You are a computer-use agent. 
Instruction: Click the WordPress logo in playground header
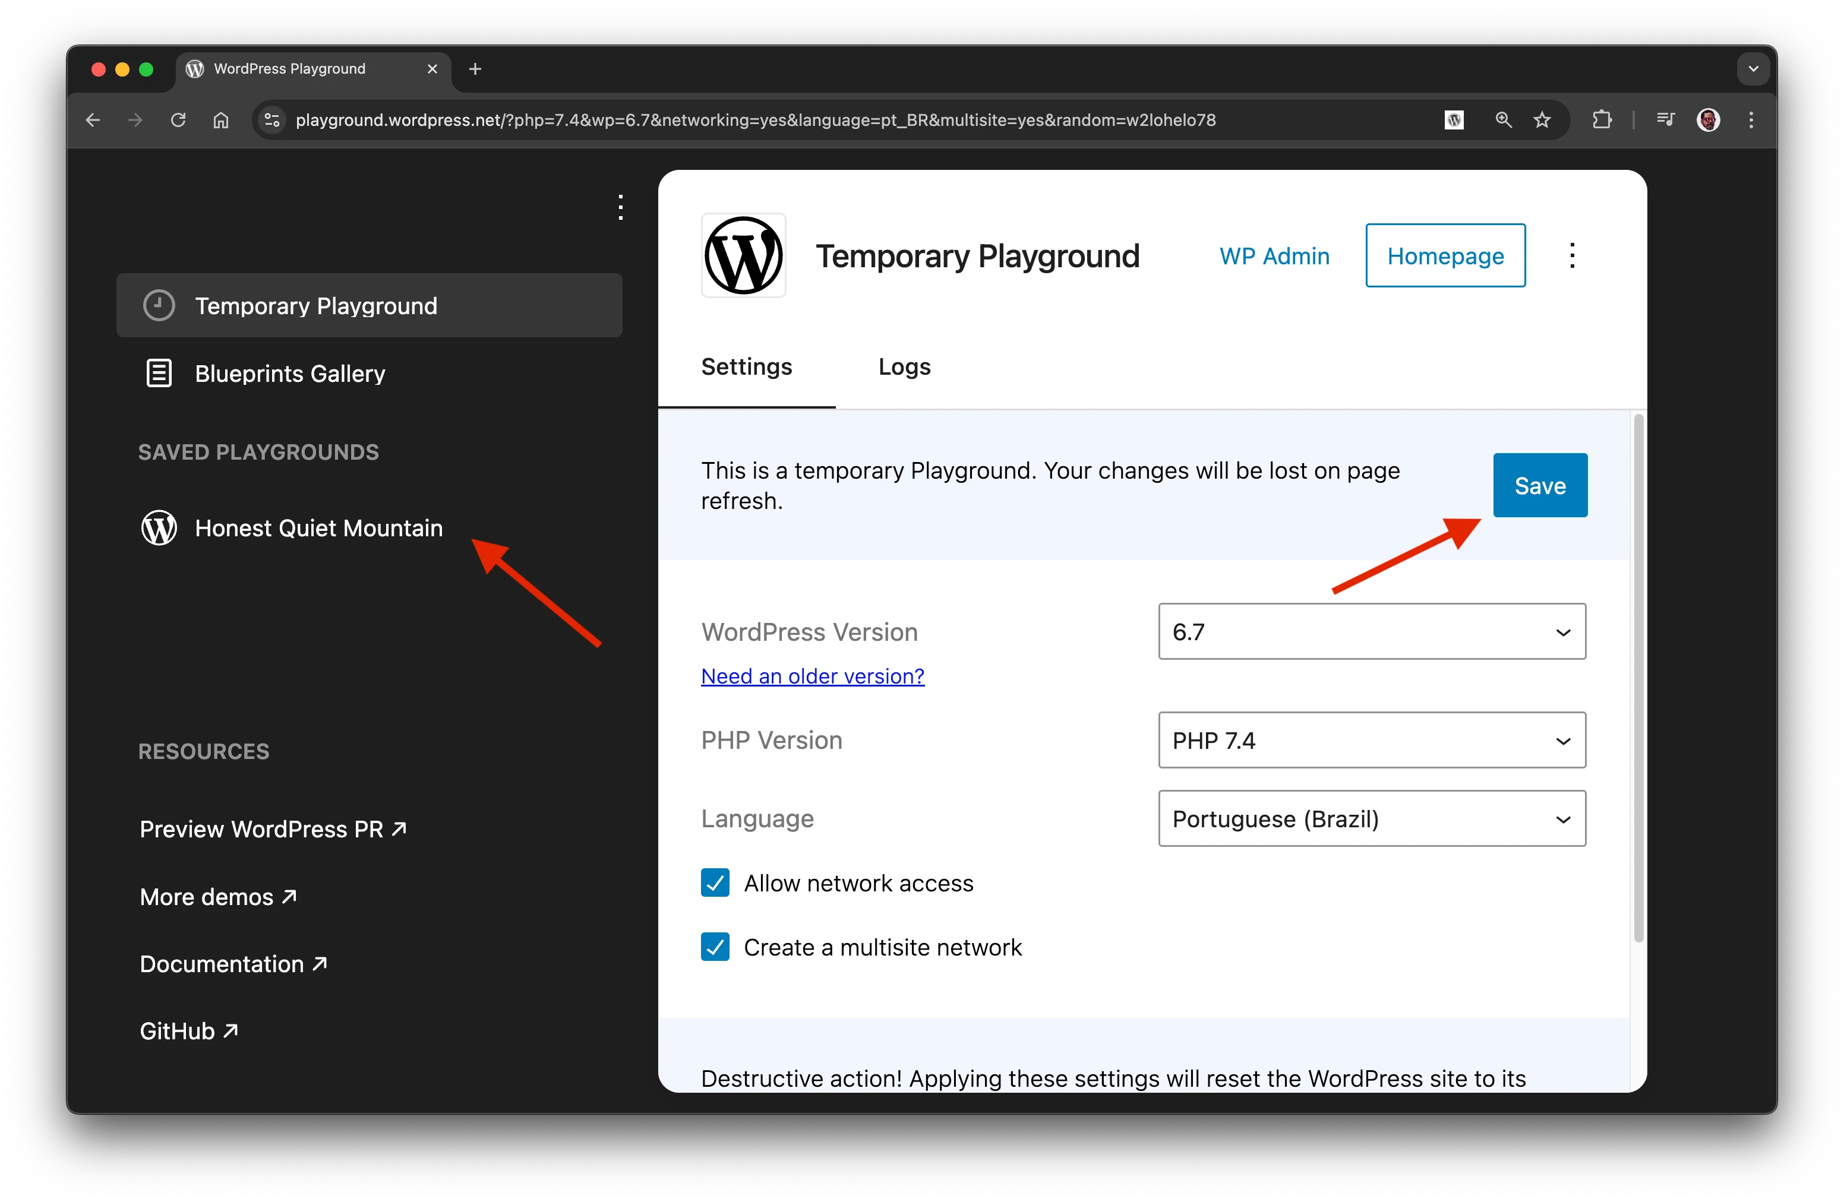[x=743, y=255]
